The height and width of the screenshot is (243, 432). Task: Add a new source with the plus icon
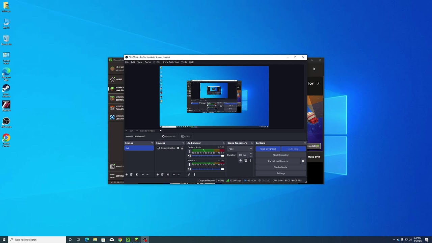157,174
